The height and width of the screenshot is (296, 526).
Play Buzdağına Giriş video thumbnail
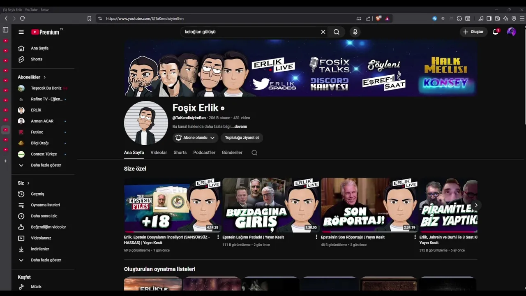[x=271, y=205]
